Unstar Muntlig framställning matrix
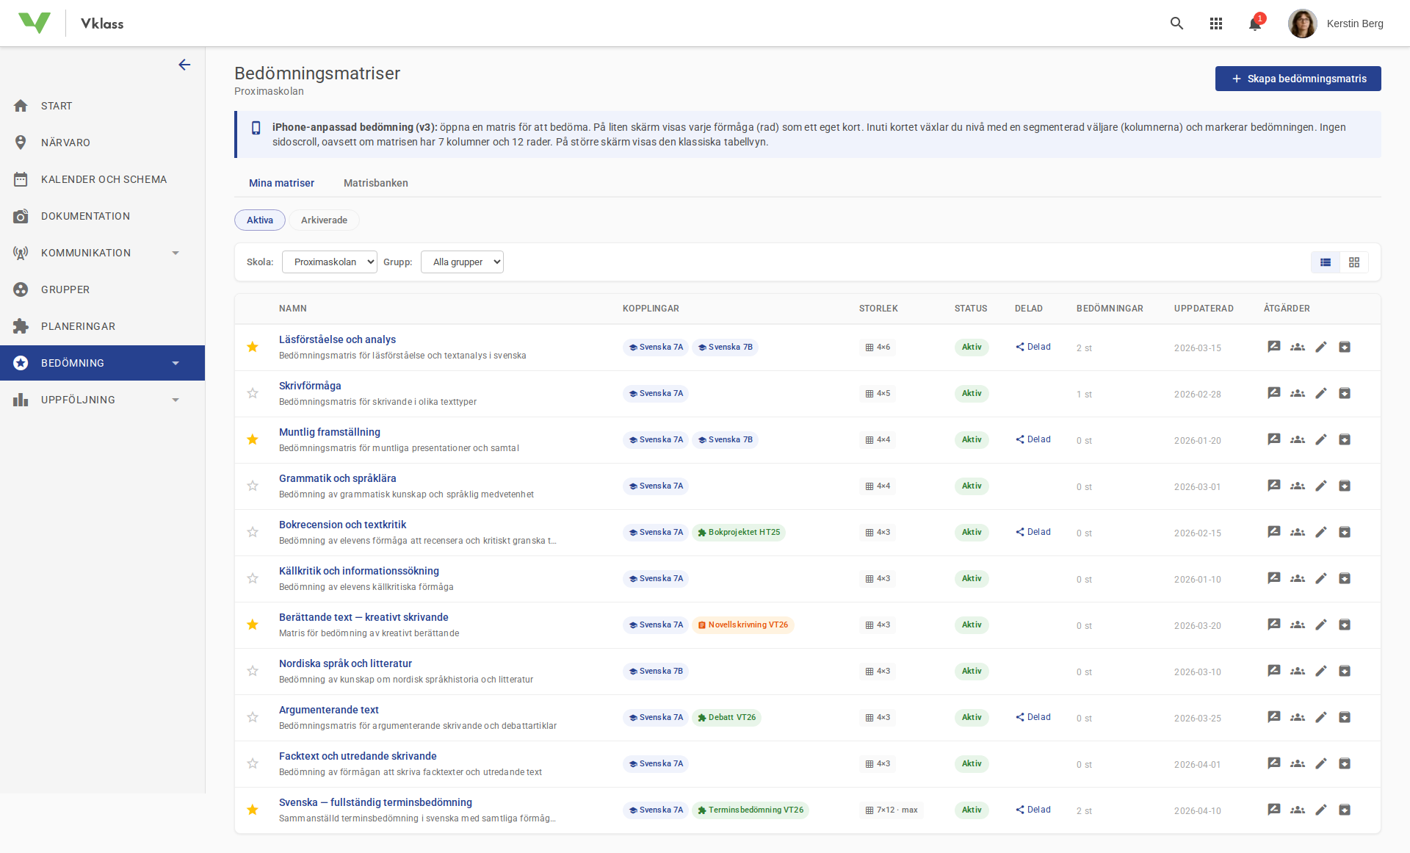The image size is (1410, 853). pos(253,439)
